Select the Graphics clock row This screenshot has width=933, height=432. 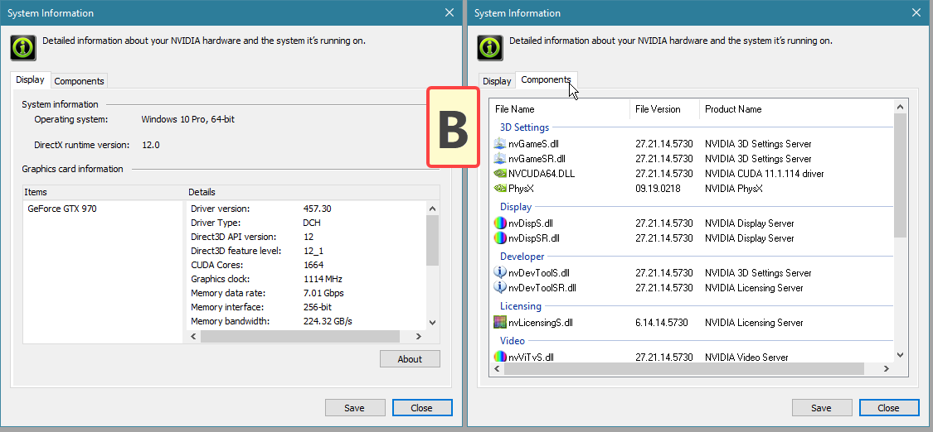point(306,279)
